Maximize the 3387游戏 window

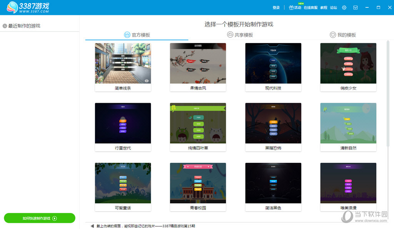379,8
